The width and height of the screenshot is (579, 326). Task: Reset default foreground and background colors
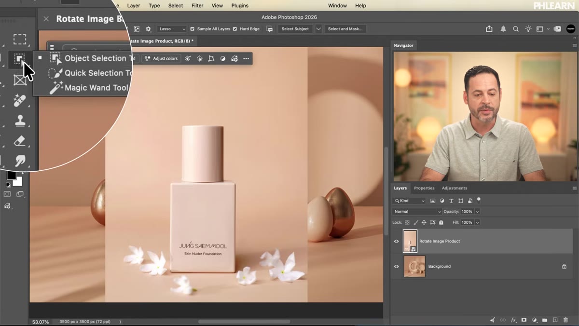(8, 185)
